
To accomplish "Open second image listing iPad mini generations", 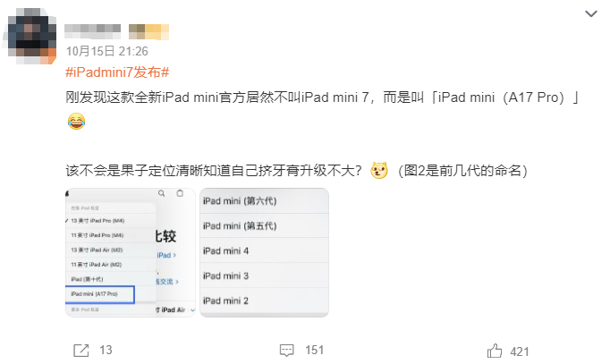I will (264, 252).
